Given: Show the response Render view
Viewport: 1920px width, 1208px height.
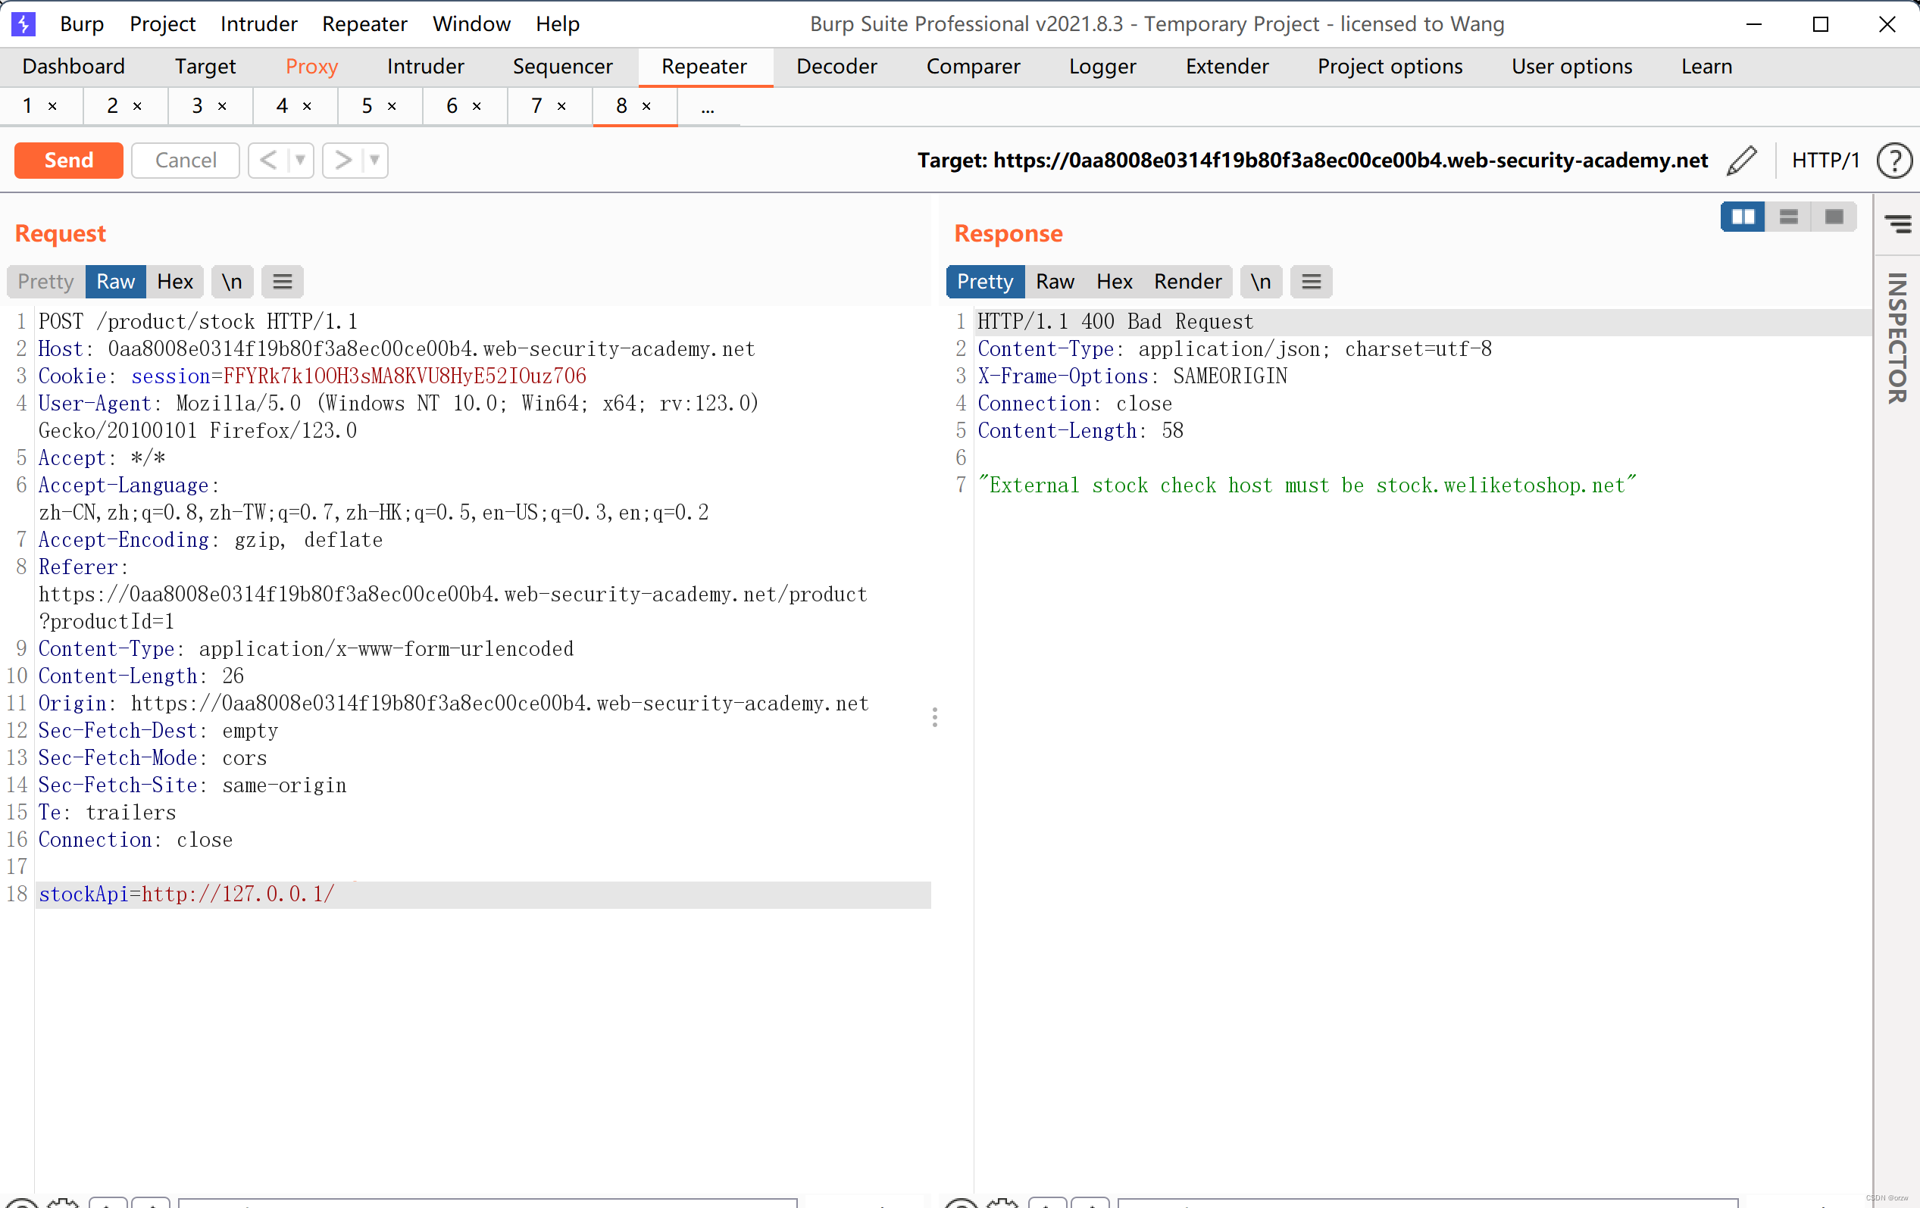Looking at the screenshot, I should tap(1187, 281).
